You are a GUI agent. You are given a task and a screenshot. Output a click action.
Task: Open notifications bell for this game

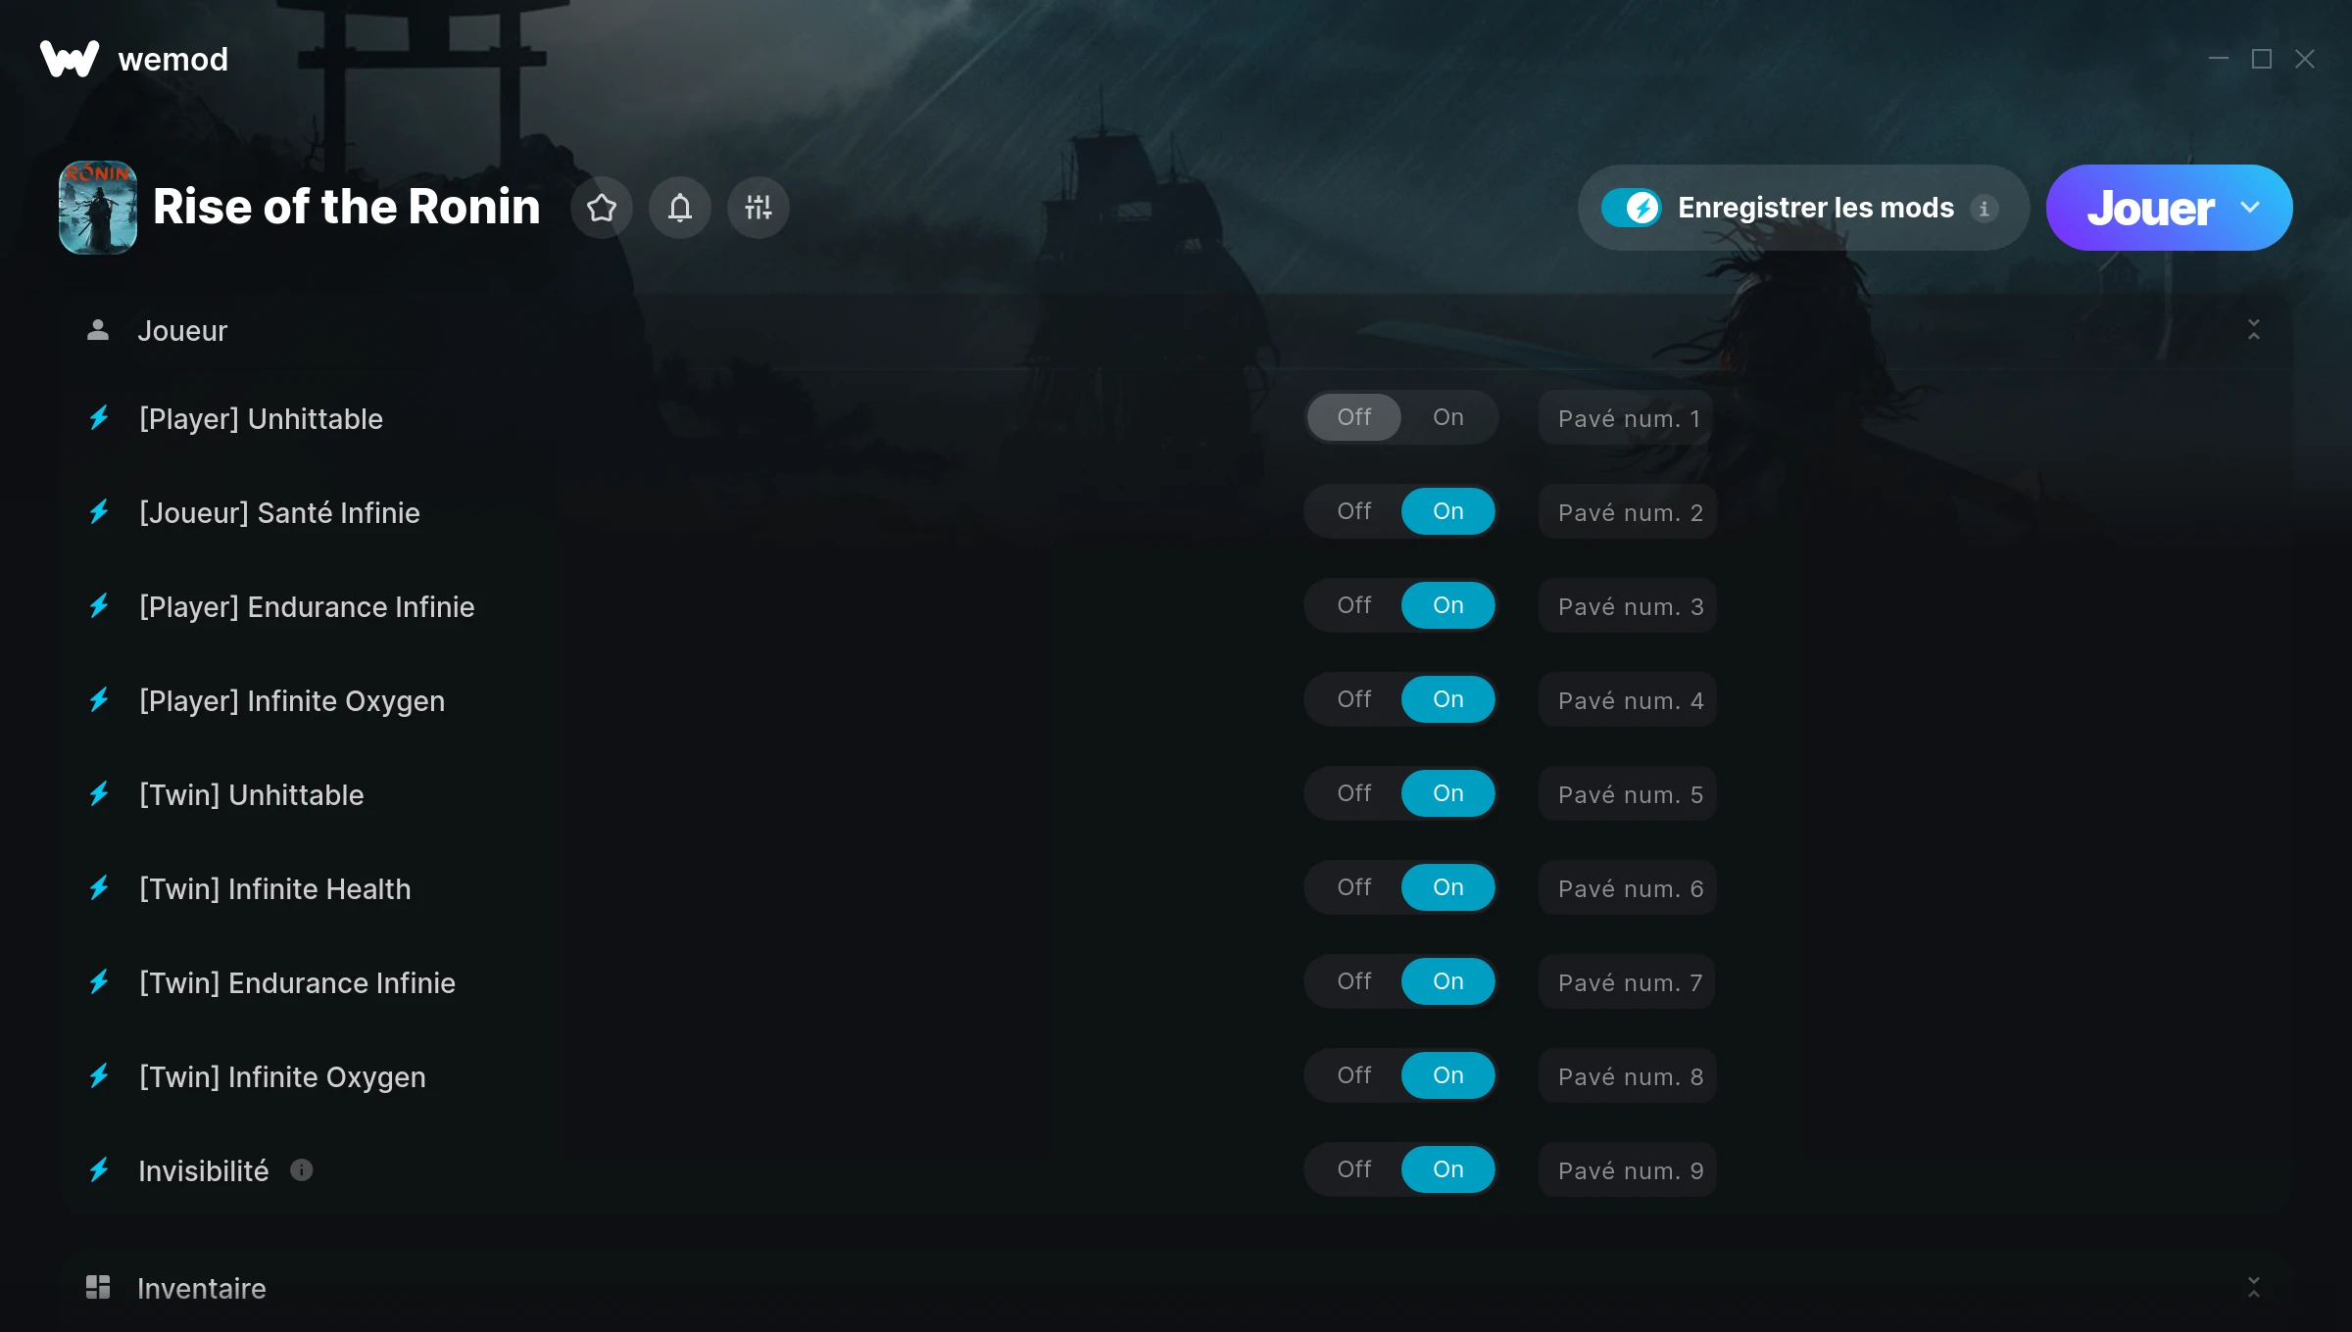680,208
